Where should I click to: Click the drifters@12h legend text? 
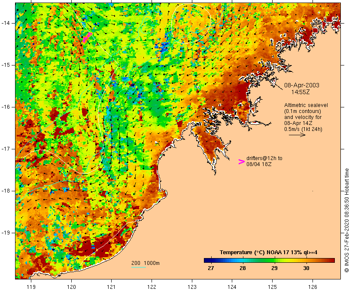tap(264, 158)
